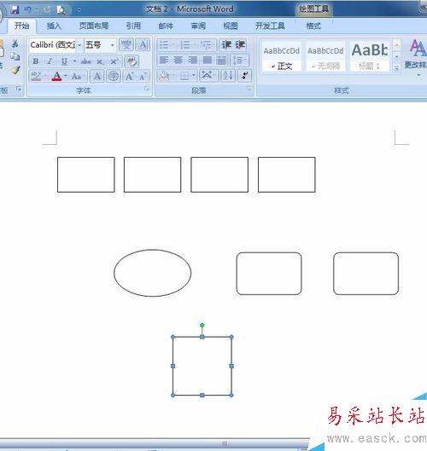
Task: Expand the styles gallery More arrow
Action: [397, 68]
